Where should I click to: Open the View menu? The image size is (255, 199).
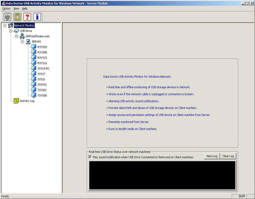point(16,9)
